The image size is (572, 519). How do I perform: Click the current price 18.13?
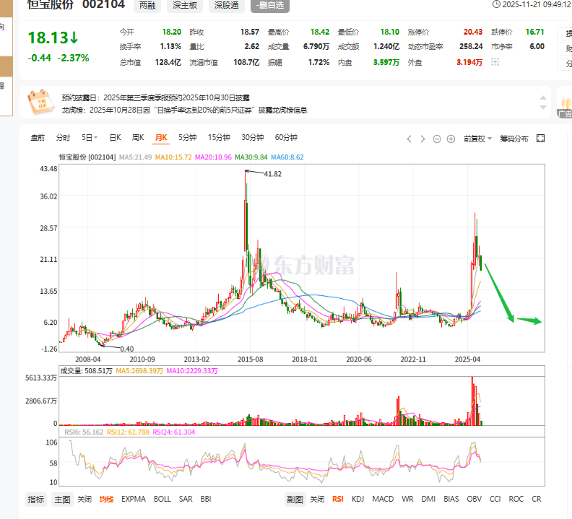(48, 38)
